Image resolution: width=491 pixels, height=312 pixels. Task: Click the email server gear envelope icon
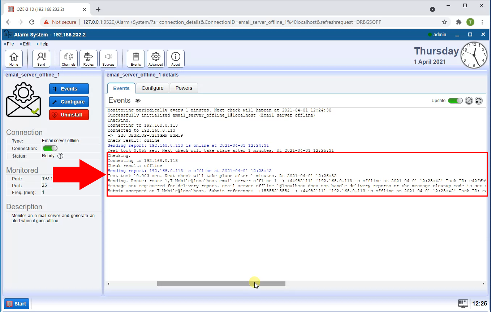click(x=23, y=100)
